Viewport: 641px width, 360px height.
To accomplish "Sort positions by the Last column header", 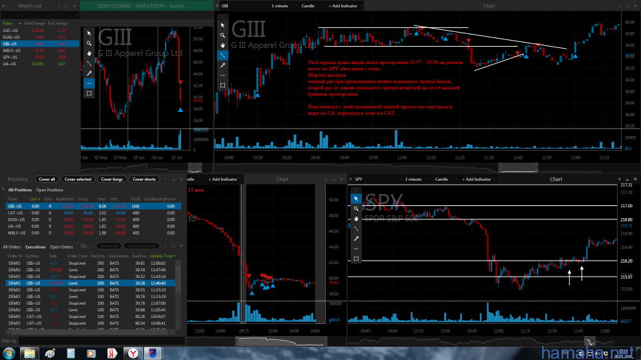I will click(34, 199).
